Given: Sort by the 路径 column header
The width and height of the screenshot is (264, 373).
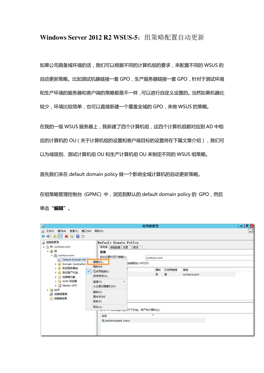Looking at the screenshot, I should tap(208, 270).
